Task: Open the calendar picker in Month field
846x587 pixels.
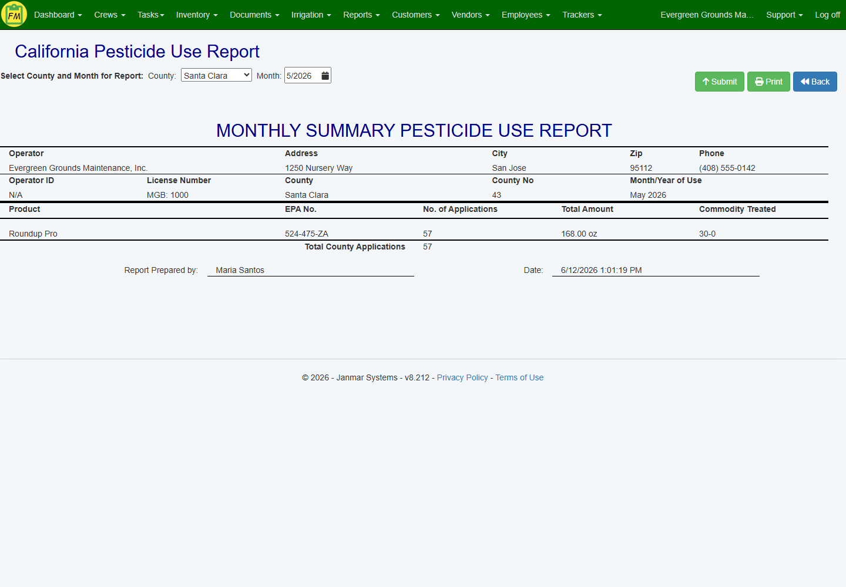Action: coord(325,76)
